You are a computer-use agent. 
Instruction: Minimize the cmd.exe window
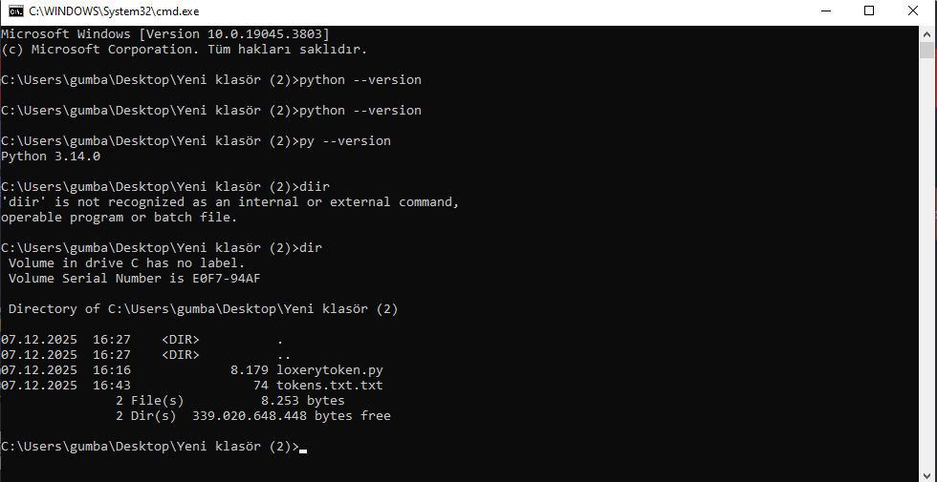(826, 10)
